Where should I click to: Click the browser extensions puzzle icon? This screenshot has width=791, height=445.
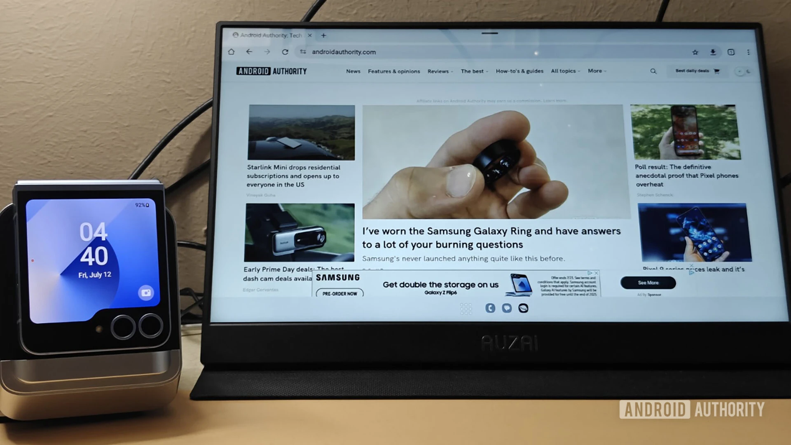[731, 52]
